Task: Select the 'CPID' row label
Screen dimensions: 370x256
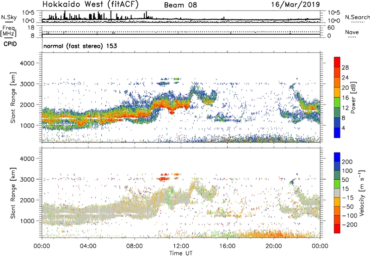Action: point(10,44)
